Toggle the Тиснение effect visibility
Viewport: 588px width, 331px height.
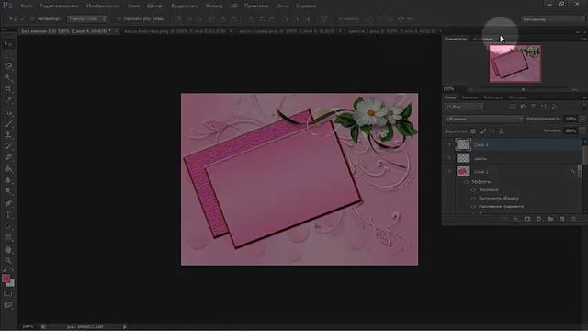click(x=473, y=190)
